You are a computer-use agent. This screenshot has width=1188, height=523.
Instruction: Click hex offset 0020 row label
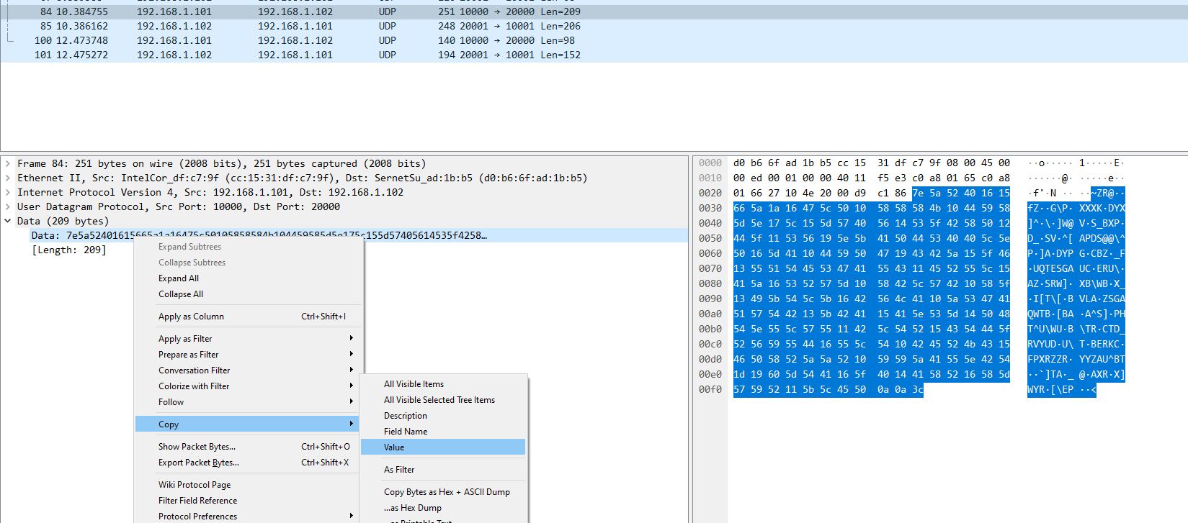click(710, 193)
